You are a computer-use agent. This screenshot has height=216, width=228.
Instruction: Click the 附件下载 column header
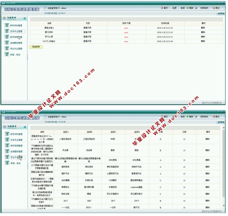point(126,23)
